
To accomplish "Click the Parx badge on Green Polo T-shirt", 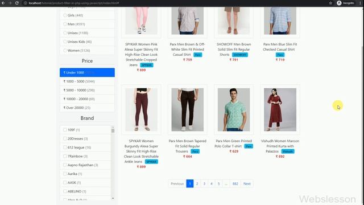I will (249, 146).
